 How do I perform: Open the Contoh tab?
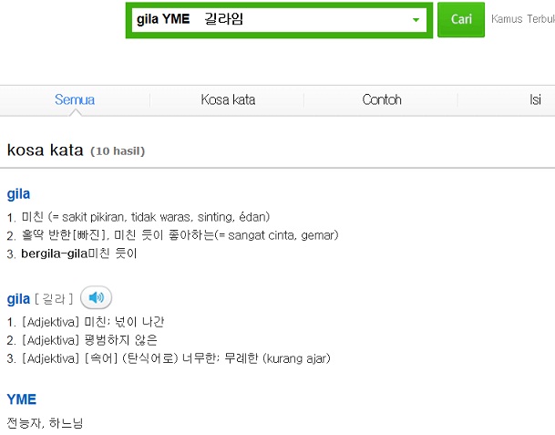tap(382, 100)
